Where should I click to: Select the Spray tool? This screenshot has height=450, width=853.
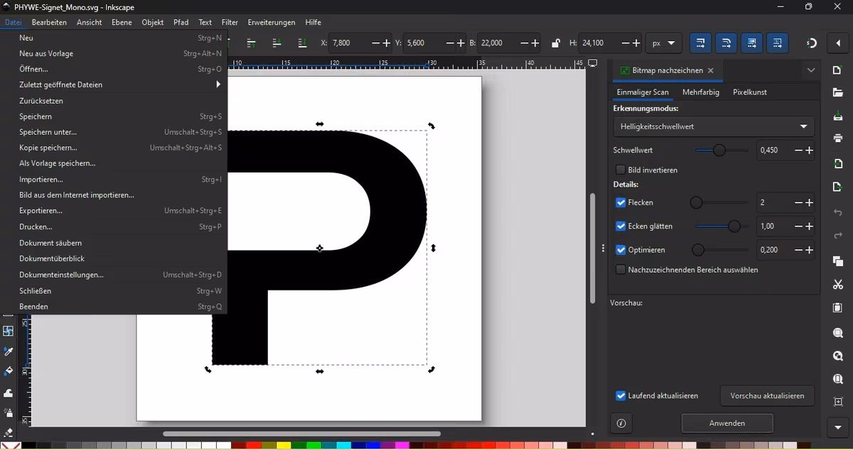(9, 413)
